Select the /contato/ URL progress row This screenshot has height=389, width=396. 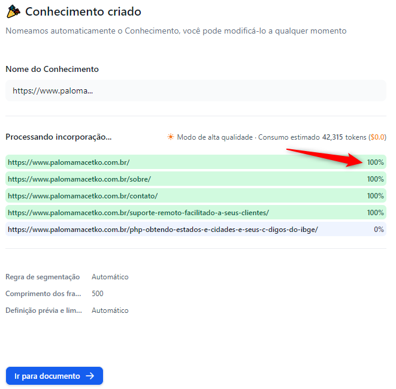196,196
